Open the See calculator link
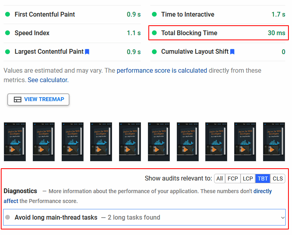The image size is (292, 235). pyautogui.click(x=48, y=80)
